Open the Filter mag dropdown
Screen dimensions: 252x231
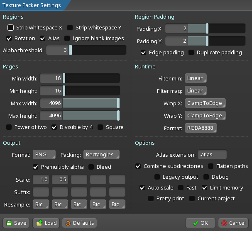[x=196, y=91]
